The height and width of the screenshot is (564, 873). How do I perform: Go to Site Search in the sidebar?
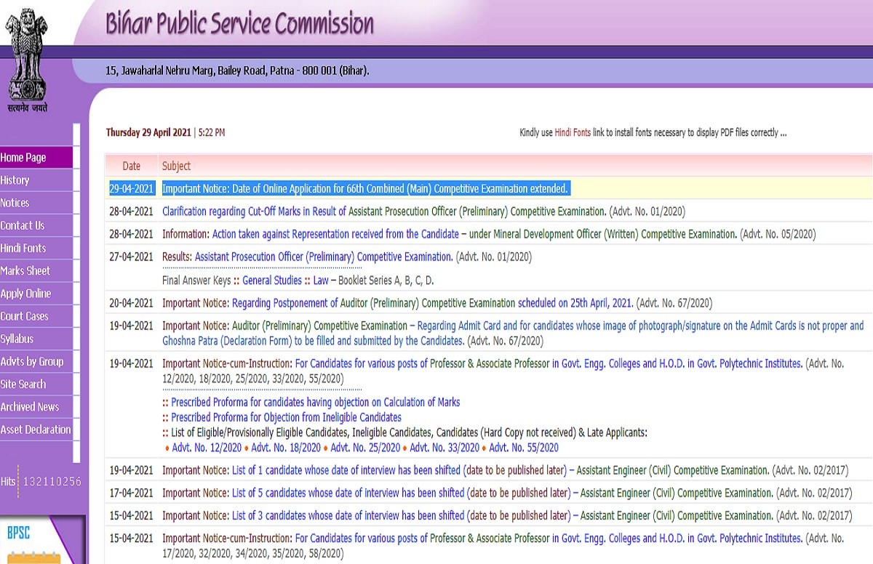[x=23, y=384]
